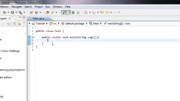The height and width of the screenshot is (101, 180).
Task: Open the Navigator view menu triangle
Action: click(x=24, y=23)
